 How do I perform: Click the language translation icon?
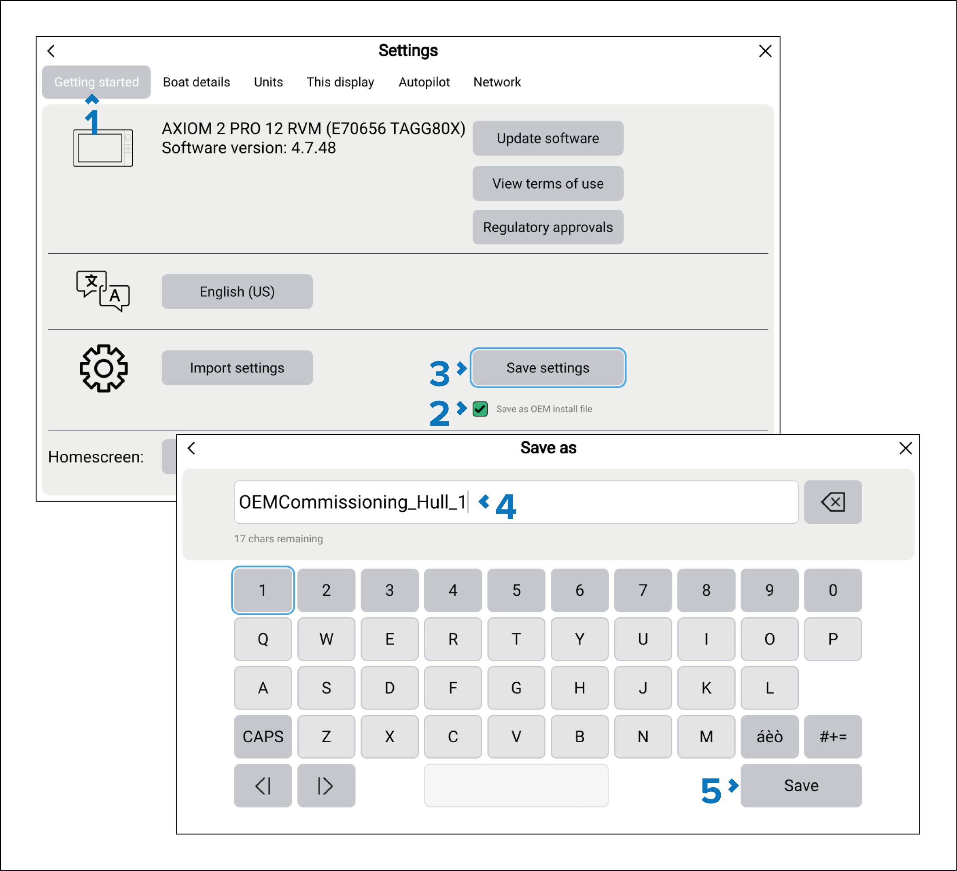(103, 291)
